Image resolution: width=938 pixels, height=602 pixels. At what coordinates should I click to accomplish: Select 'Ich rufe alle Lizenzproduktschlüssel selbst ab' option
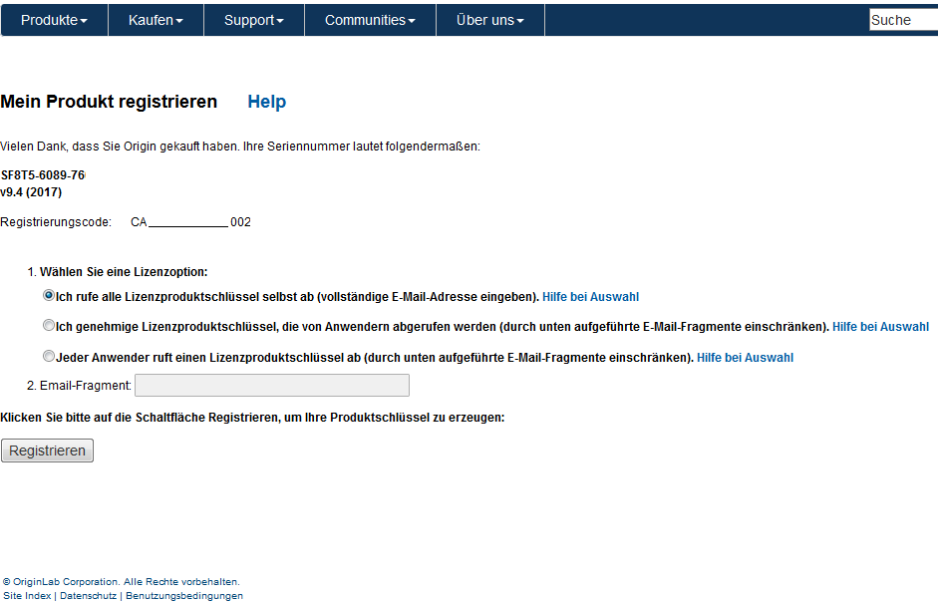click(x=49, y=295)
